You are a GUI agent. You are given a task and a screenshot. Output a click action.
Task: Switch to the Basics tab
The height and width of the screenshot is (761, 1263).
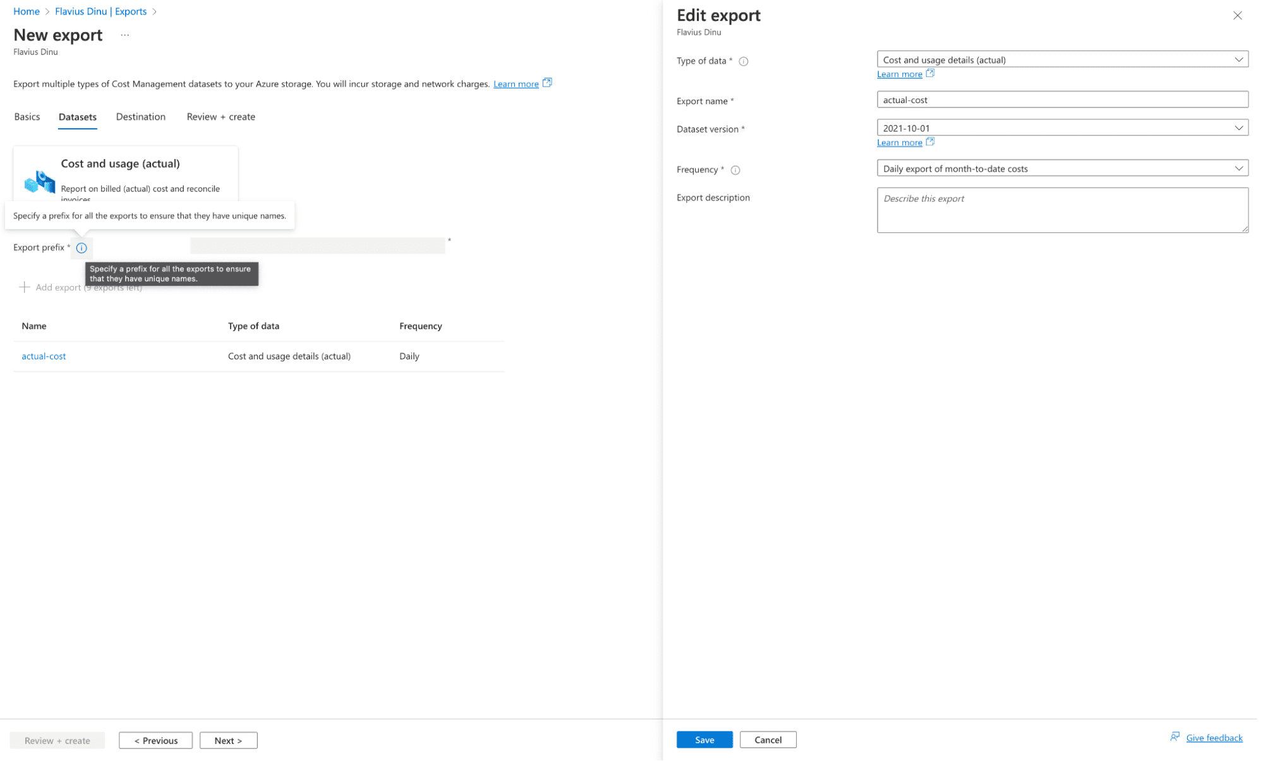[27, 117]
